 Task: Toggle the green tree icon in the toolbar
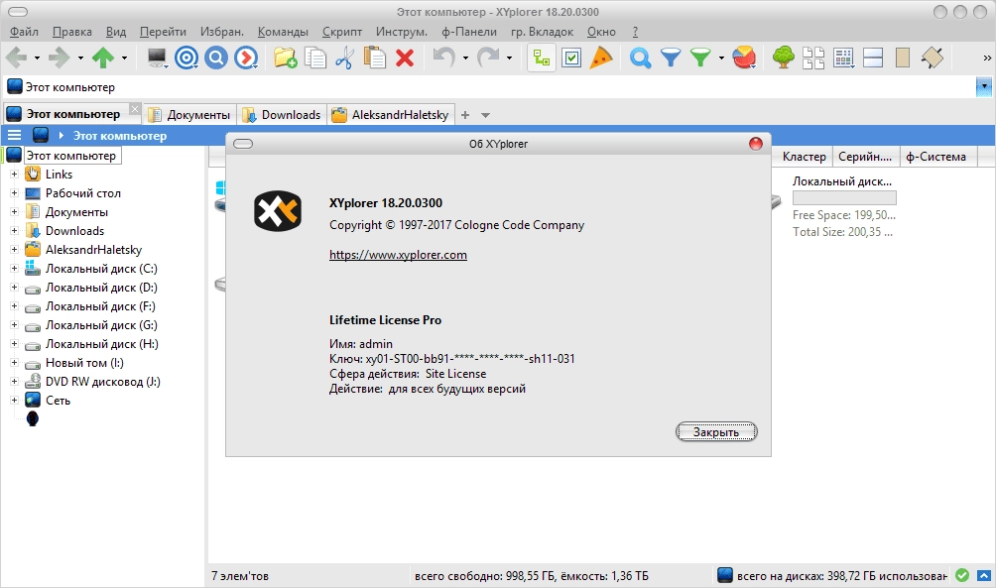(x=783, y=58)
